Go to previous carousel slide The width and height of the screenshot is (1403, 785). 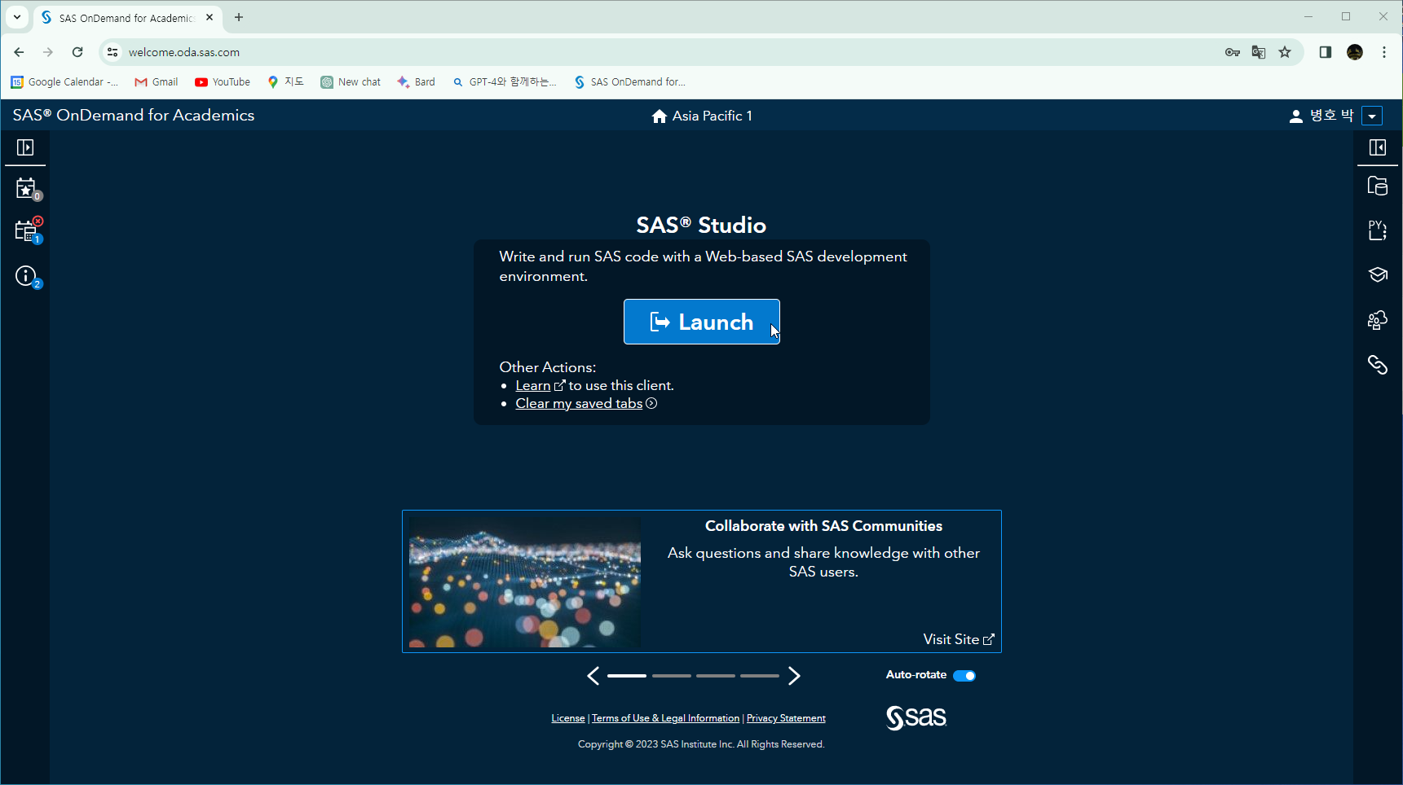(593, 676)
